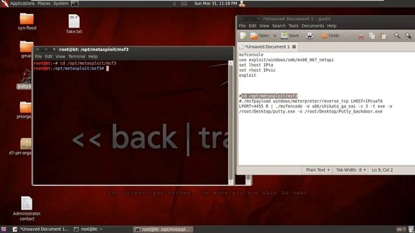Click the Find and Replace icon in gedit
The height and width of the screenshot is (233, 415).
[x=409, y=36]
